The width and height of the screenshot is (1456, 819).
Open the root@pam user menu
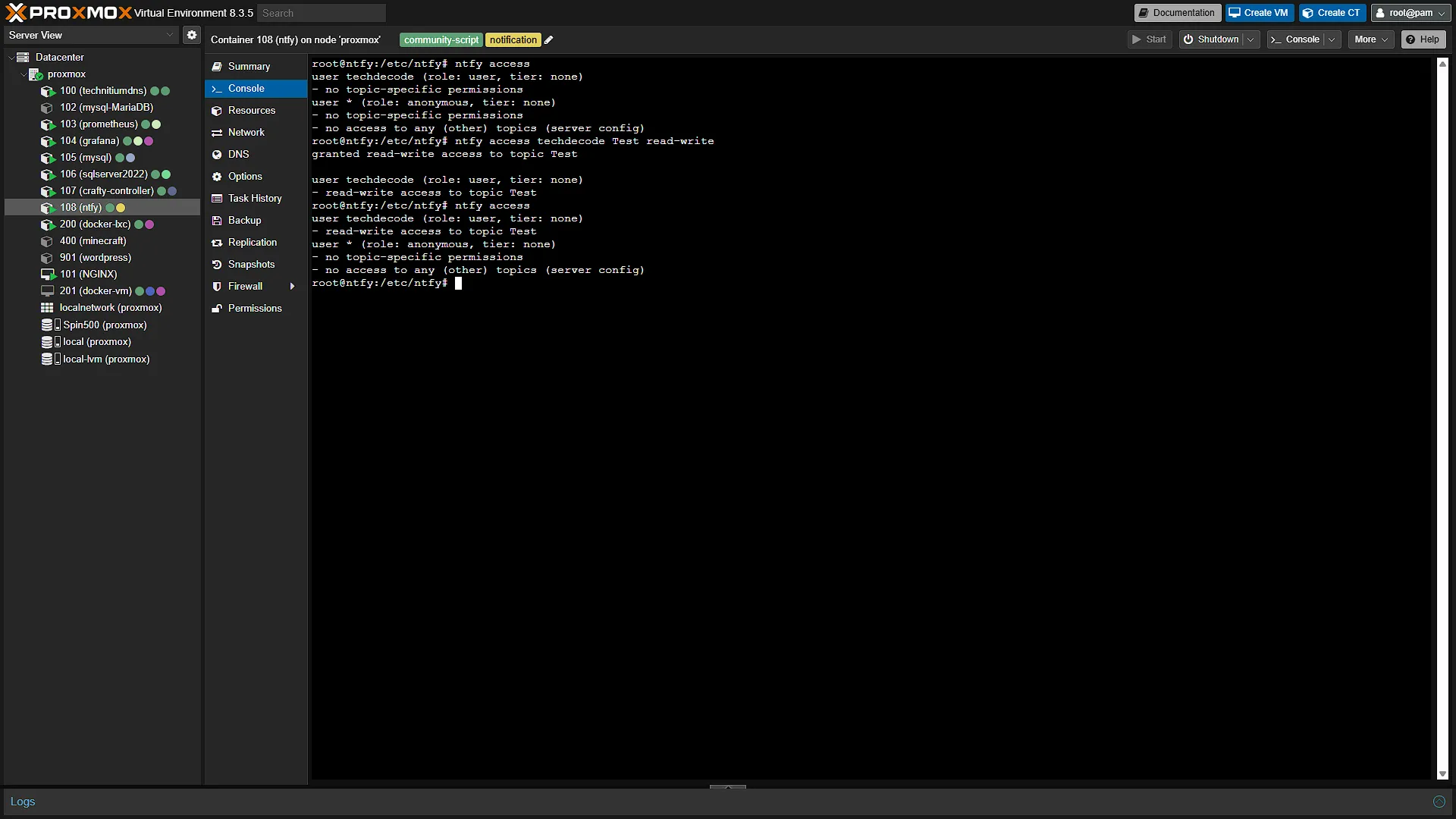1410,13
